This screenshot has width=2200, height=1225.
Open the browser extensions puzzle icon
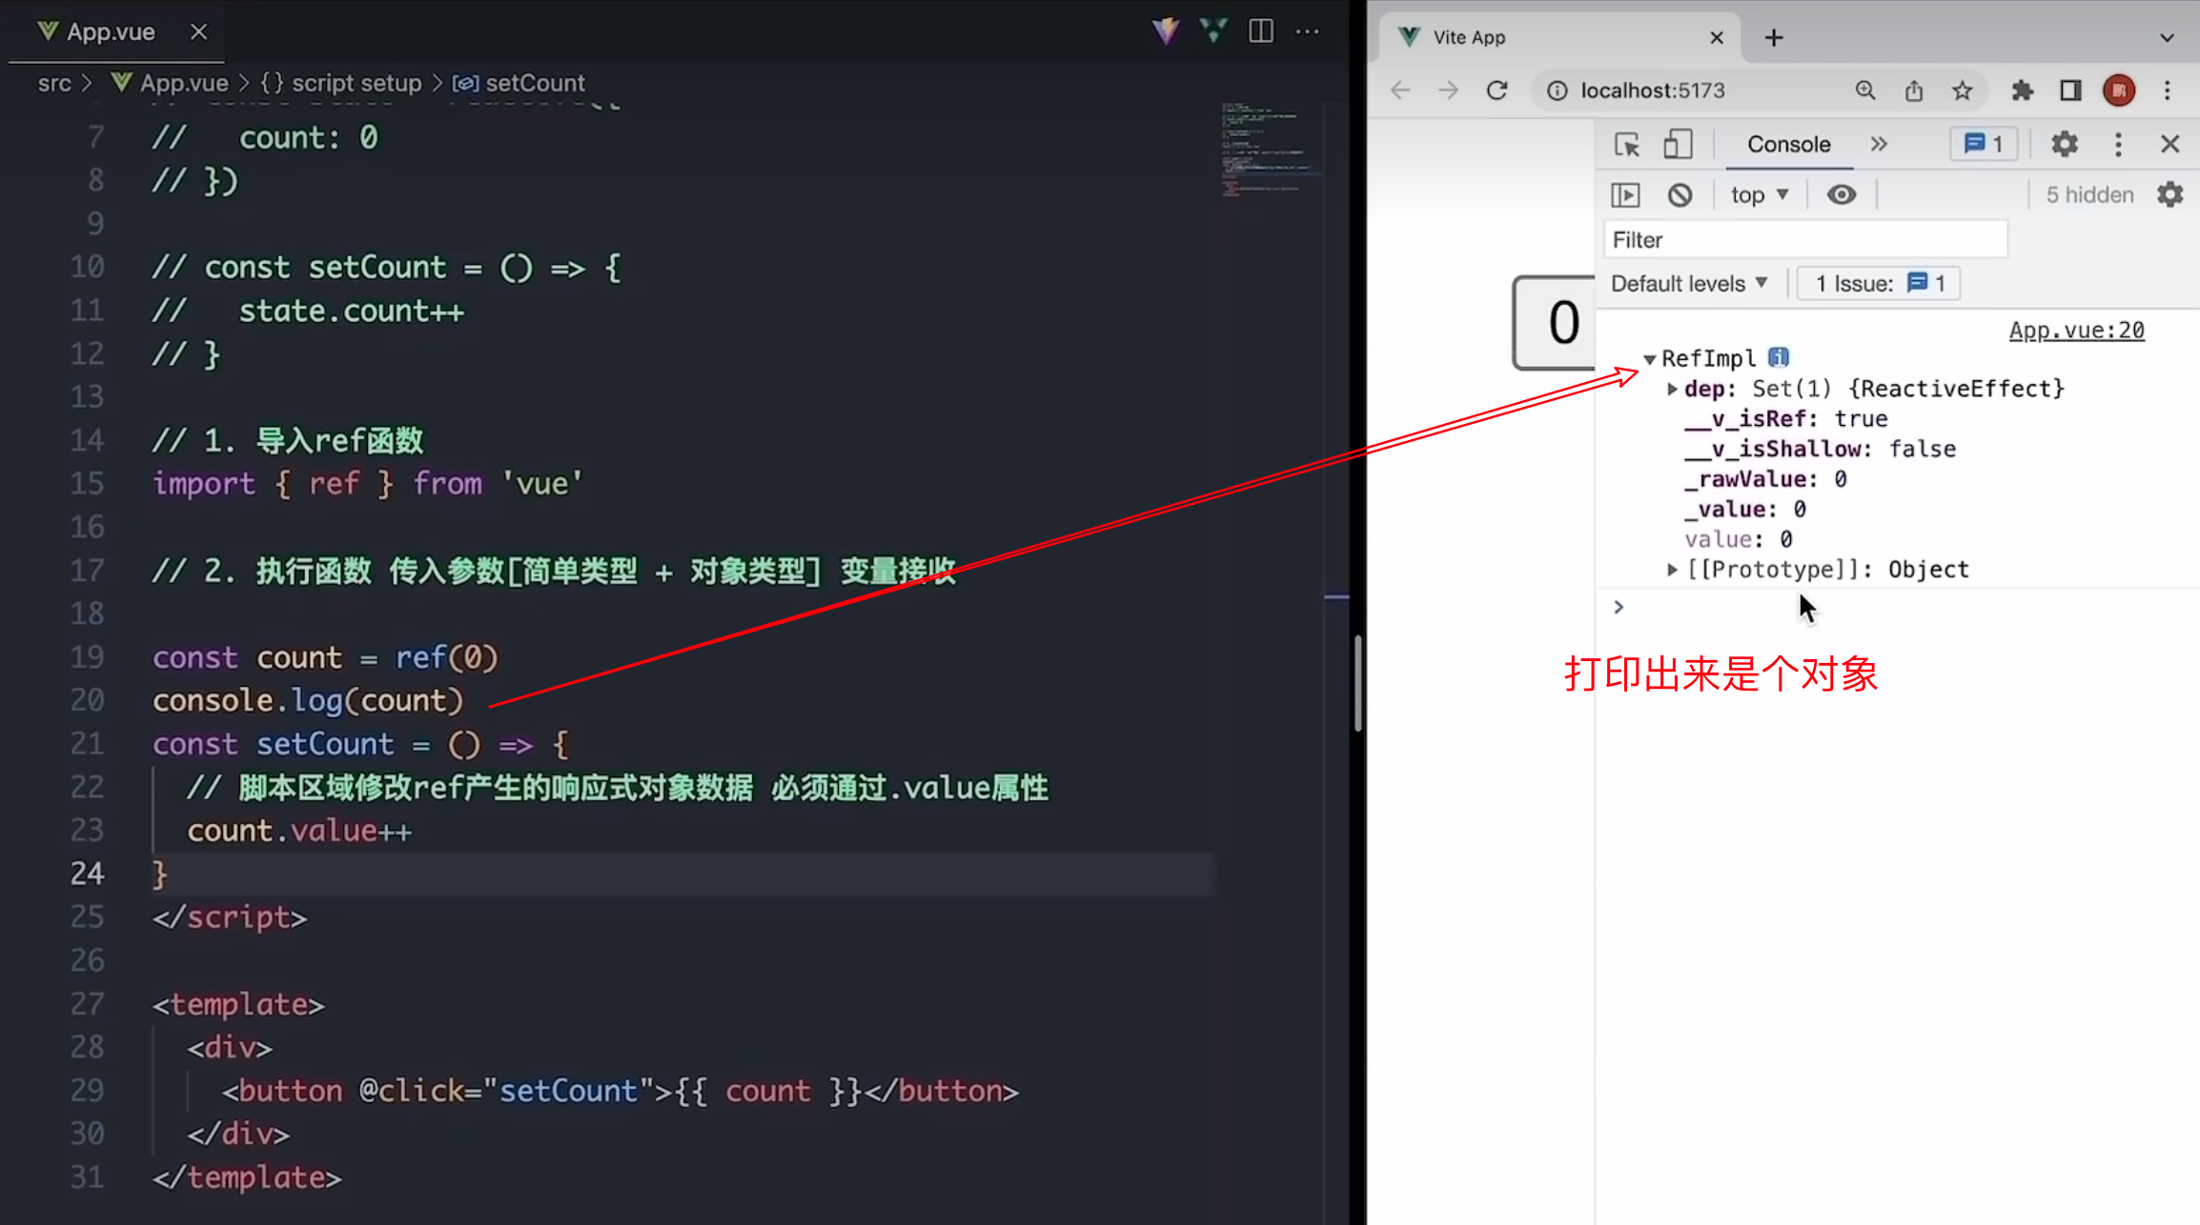pyautogui.click(x=2022, y=90)
